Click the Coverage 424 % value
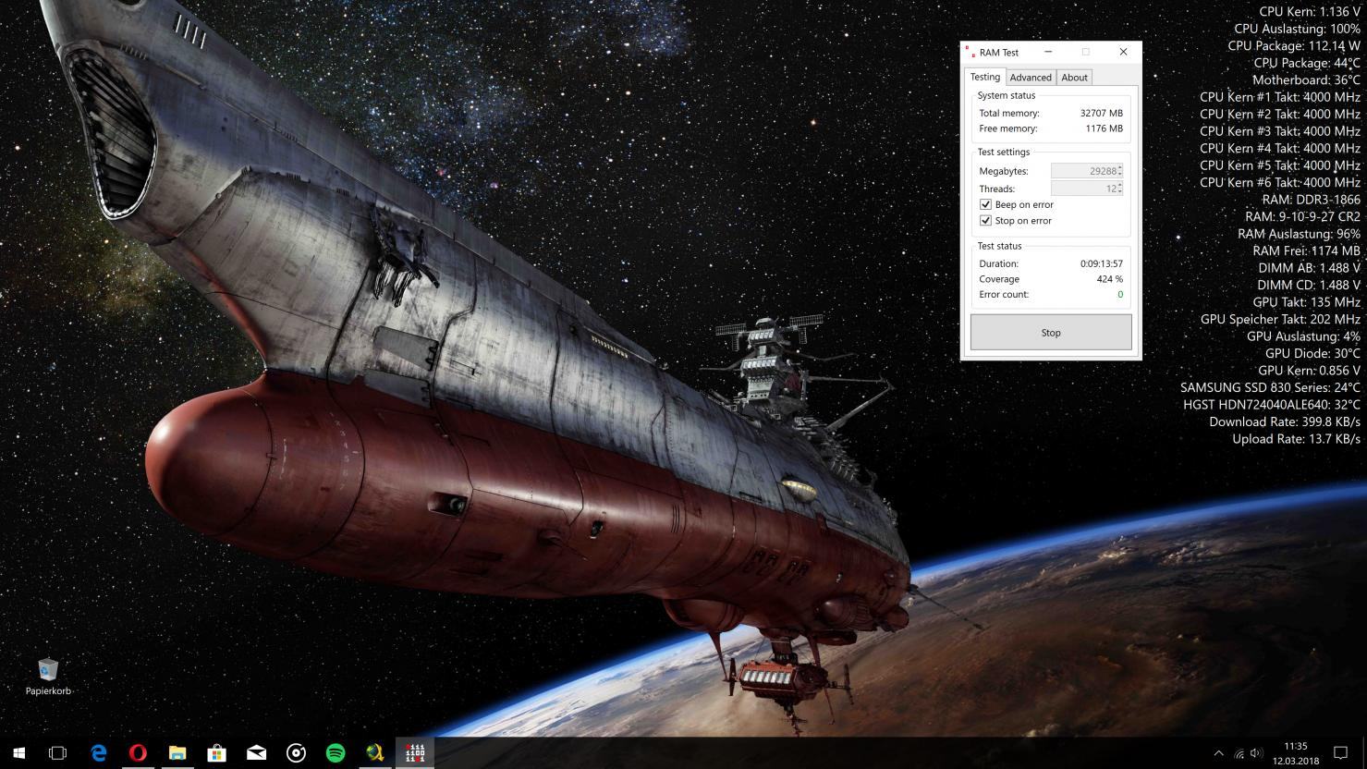 [x=1109, y=279]
